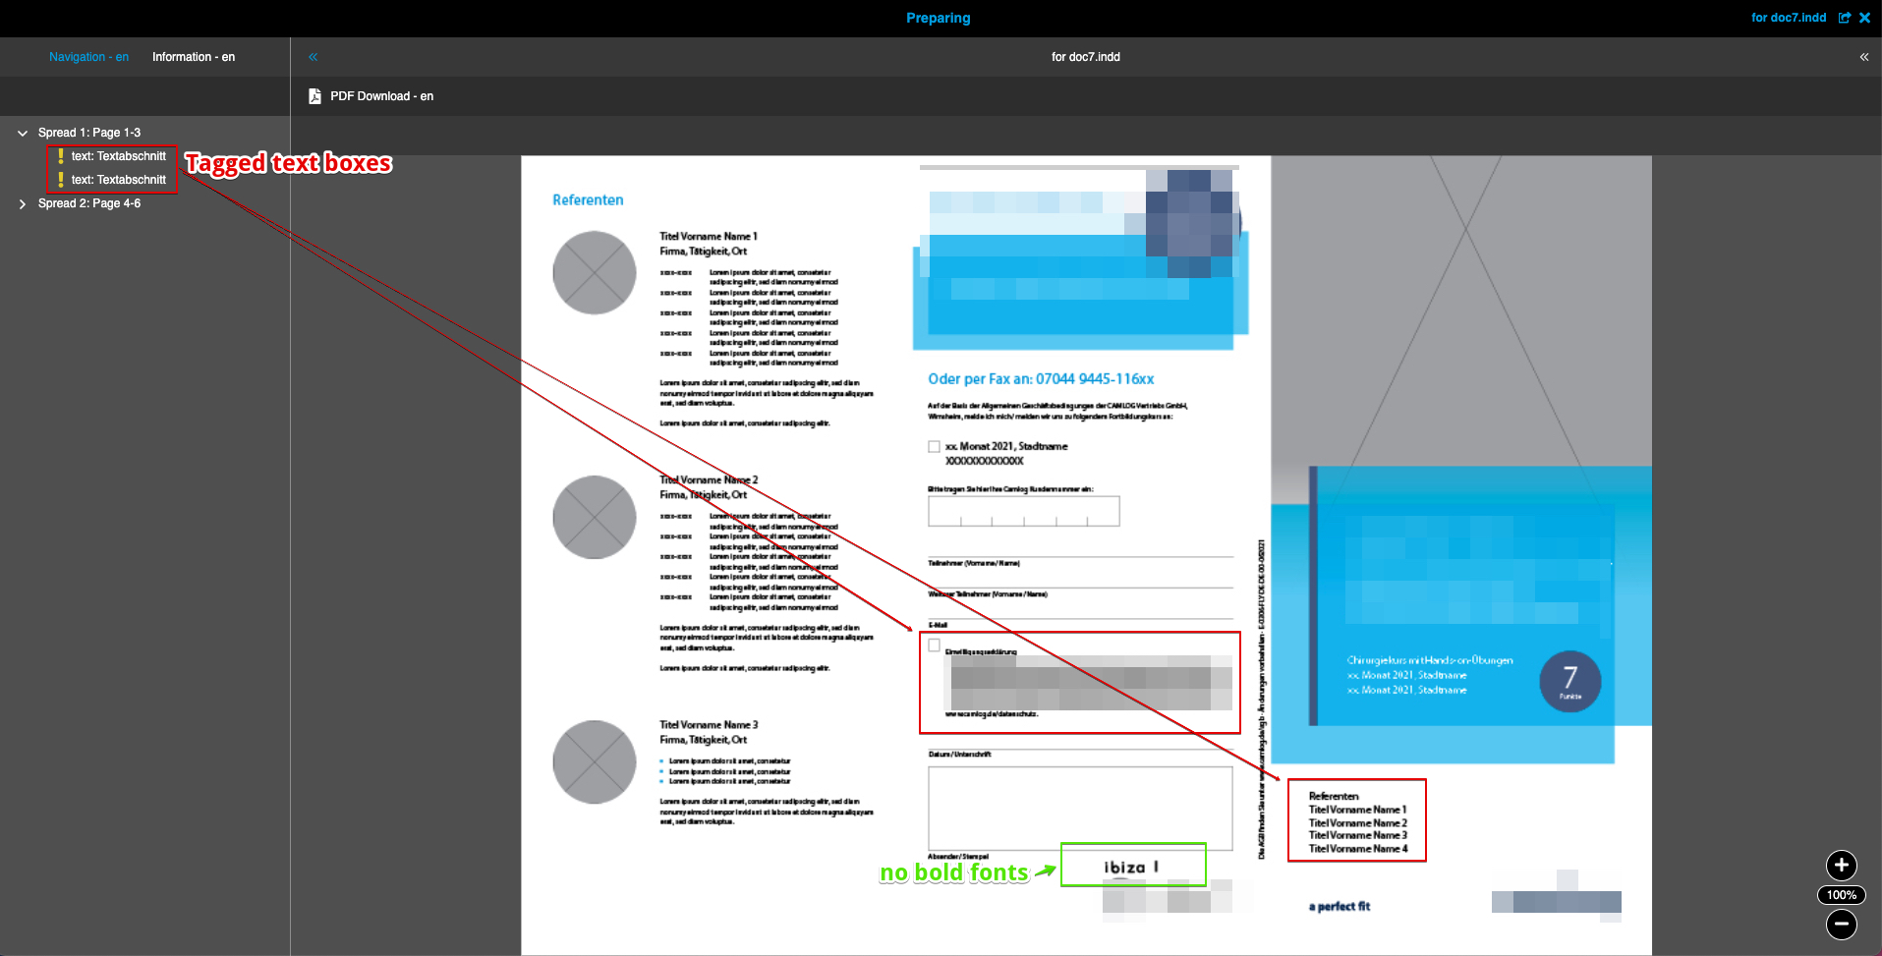Click the Referenten heading on the page
Image resolution: width=1882 pixels, height=956 pixels.
click(588, 199)
